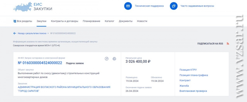Open the Внеплановая проверка link

[x=193, y=91]
